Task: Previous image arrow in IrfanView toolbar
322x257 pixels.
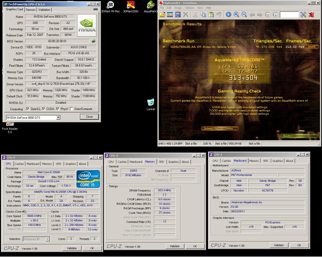Action: pos(252,15)
